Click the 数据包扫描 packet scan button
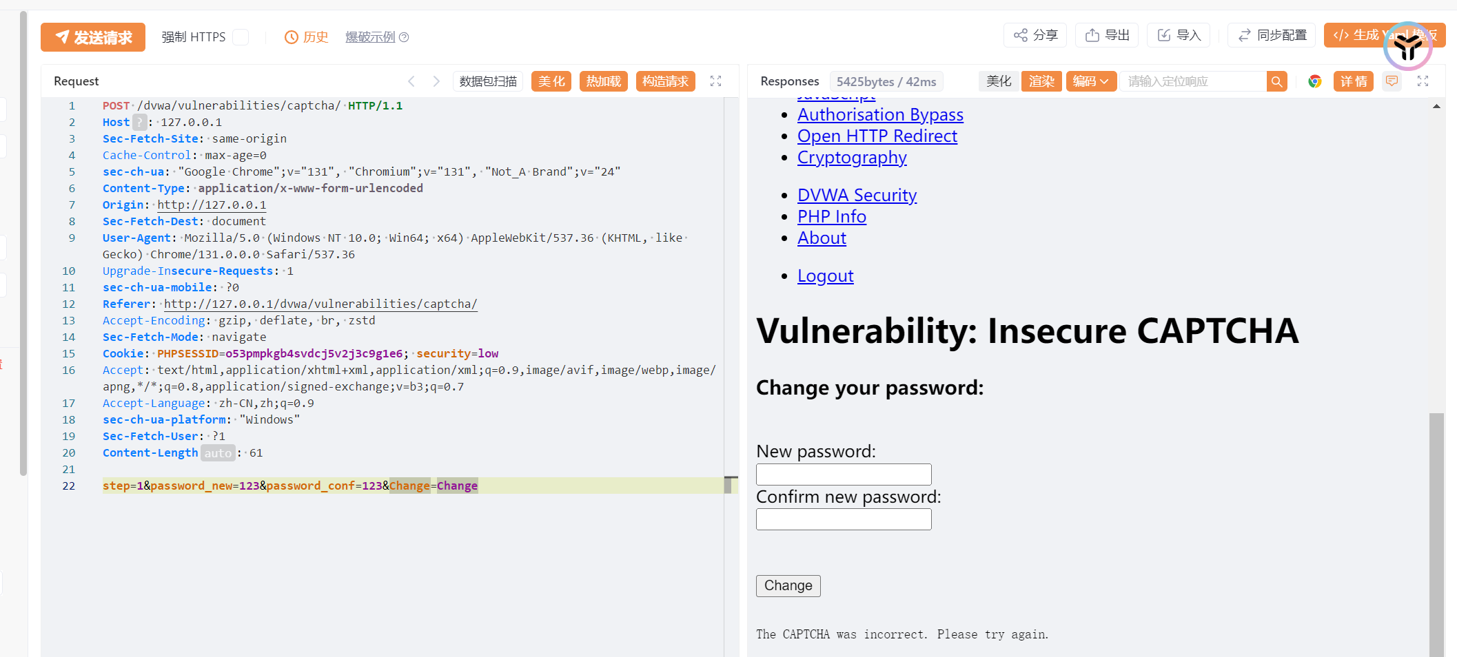 [x=488, y=81]
